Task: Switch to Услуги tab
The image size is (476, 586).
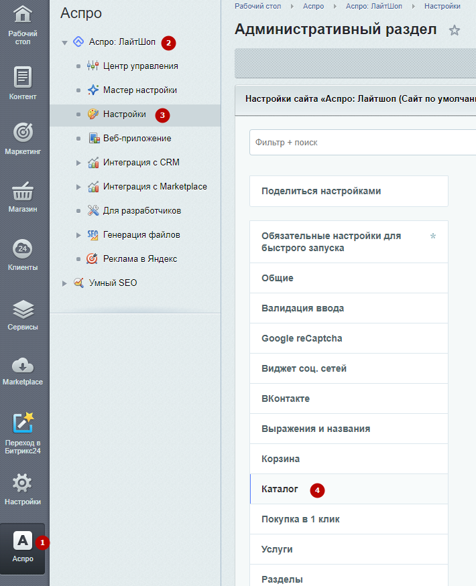Action: (x=349, y=549)
